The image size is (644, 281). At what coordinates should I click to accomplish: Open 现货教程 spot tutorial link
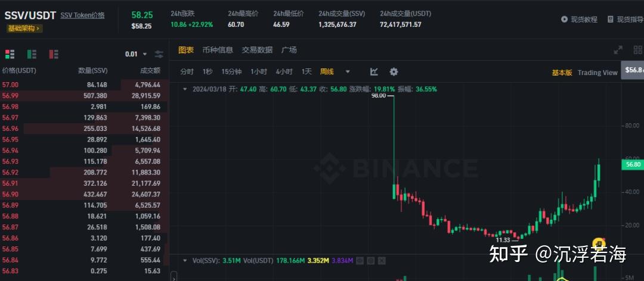579,19
